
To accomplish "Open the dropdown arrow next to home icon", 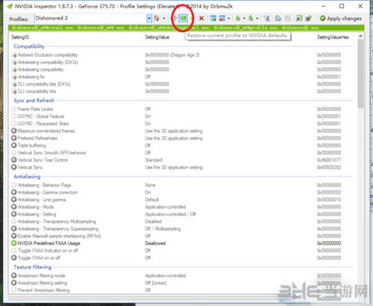I will pyautogui.click(x=164, y=19).
